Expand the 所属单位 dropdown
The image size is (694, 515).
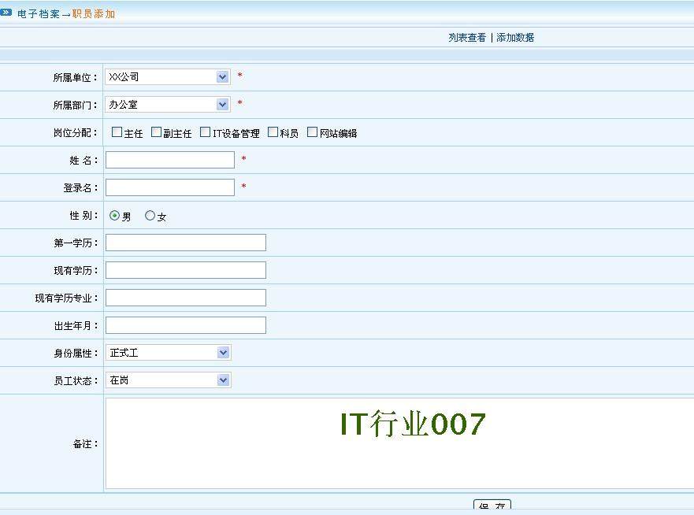click(x=168, y=77)
